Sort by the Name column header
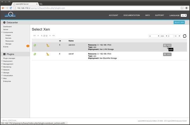Screen dimensions: 190x125 point(71,41)
